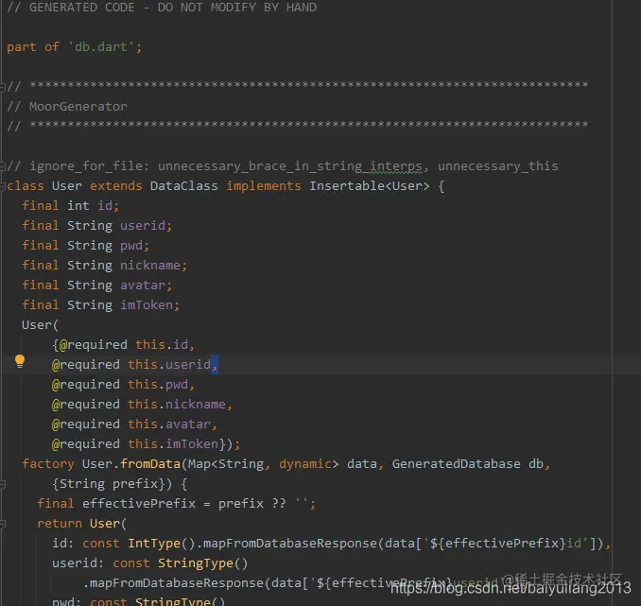Click 'avatar' in the final String field declaration
The image size is (641, 606).
point(143,285)
